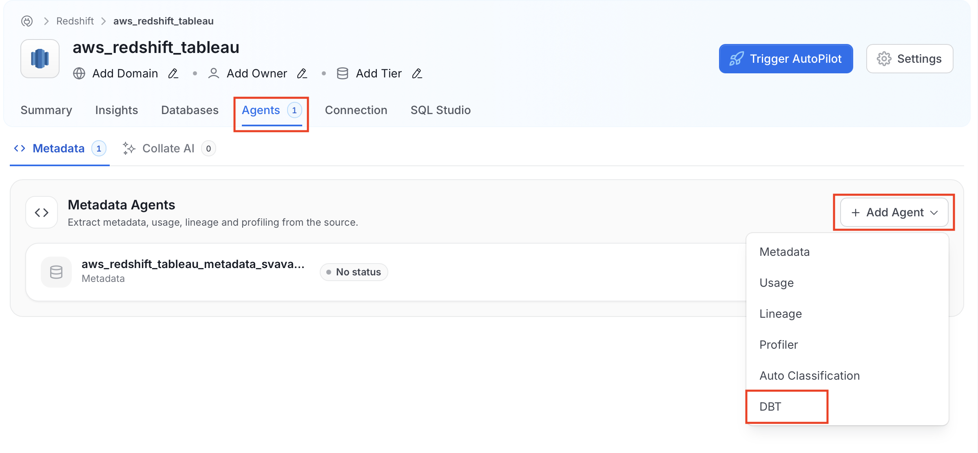Switch to SQL Studio tab
The height and width of the screenshot is (453, 978).
point(441,110)
